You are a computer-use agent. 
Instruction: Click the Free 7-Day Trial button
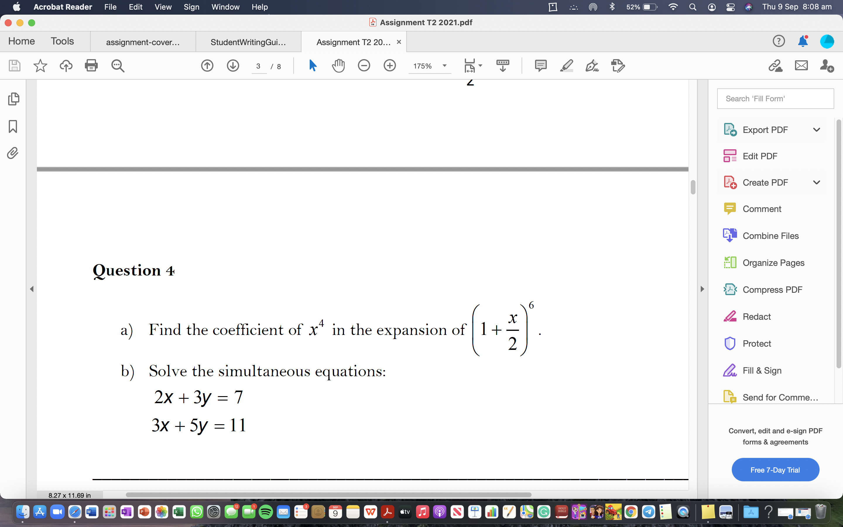(x=775, y=469)
